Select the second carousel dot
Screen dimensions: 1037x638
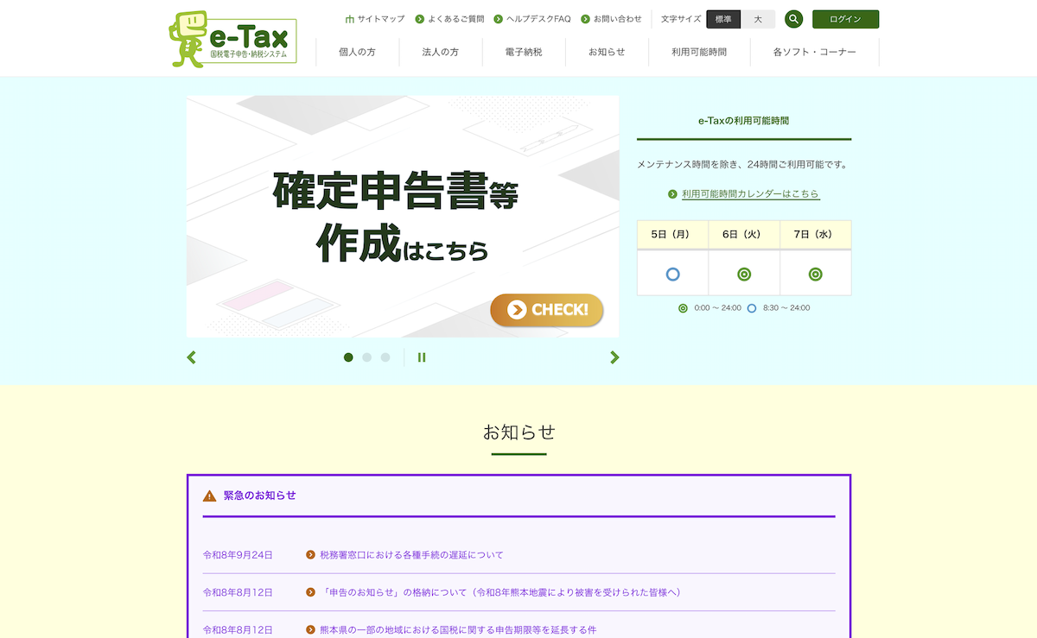pyautogui.click(x=367, y=357)
